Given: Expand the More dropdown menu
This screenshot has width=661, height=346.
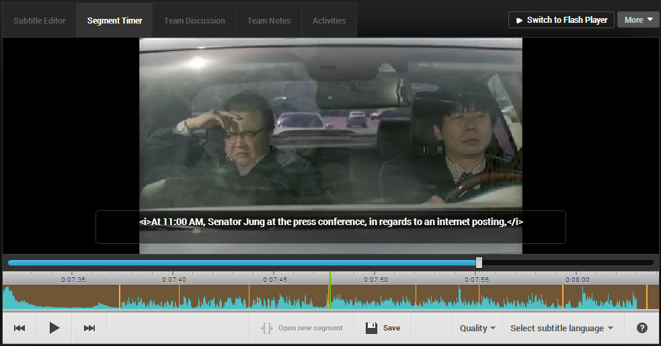Looking at the screenshot, I should [x=638, y=19].
